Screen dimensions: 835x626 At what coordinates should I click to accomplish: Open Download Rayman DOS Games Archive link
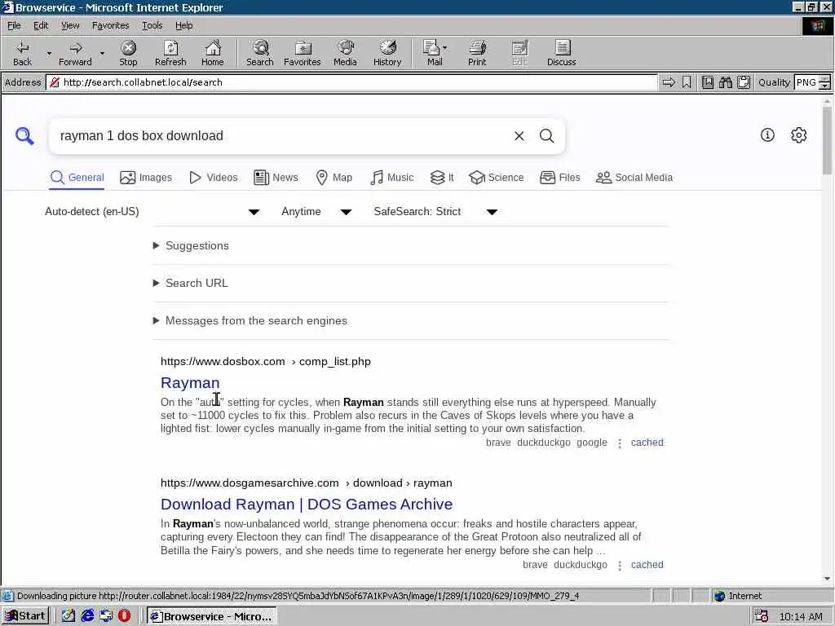(x=307, y=504)
